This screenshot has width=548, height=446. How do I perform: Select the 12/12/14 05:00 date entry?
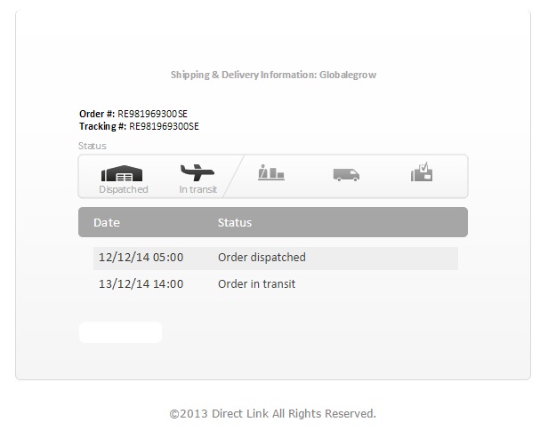(x=141, y=258)
